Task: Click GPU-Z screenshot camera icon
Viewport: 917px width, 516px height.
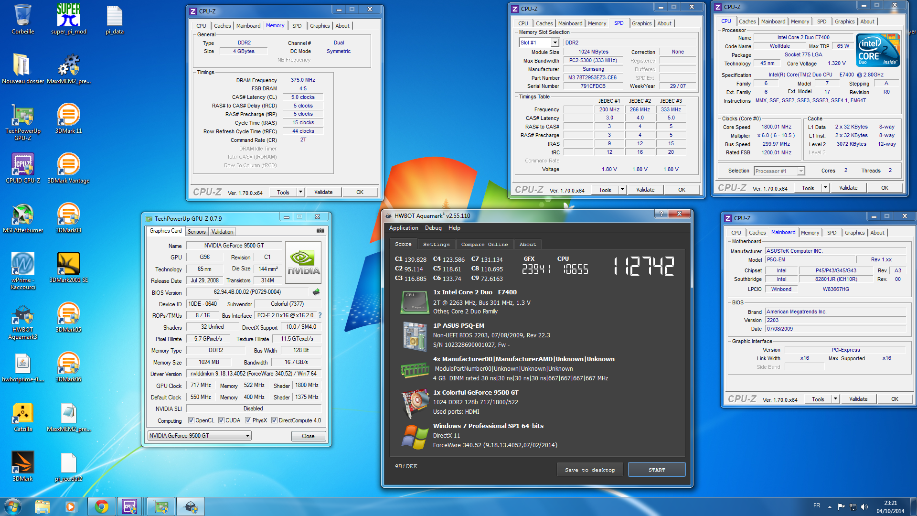Action: click(x=320, y=231)
